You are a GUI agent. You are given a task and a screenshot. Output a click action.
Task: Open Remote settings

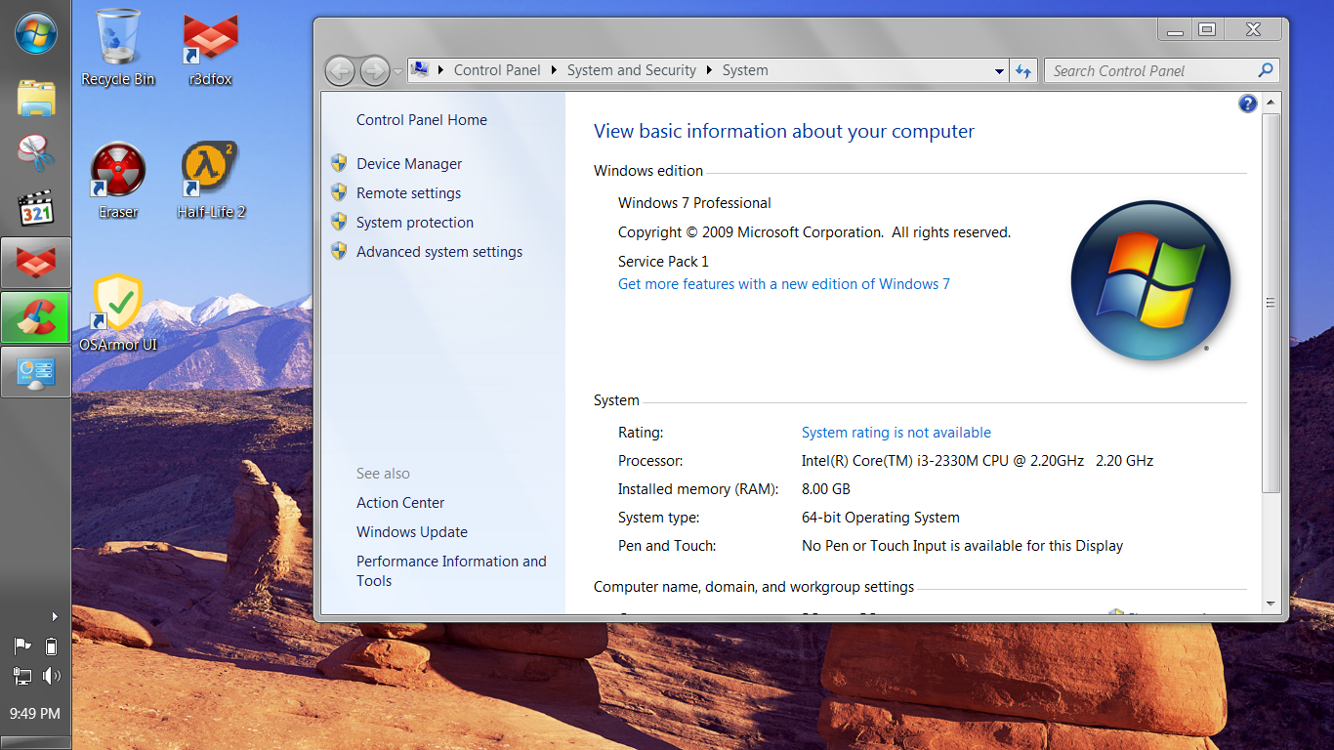pos(408,193)
